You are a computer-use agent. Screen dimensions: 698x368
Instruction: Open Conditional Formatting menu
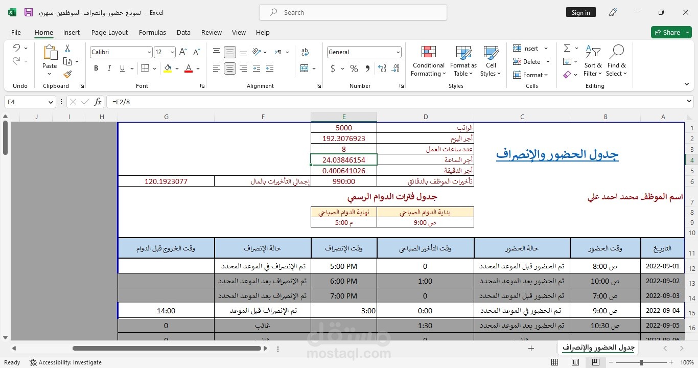click(428, 61)
